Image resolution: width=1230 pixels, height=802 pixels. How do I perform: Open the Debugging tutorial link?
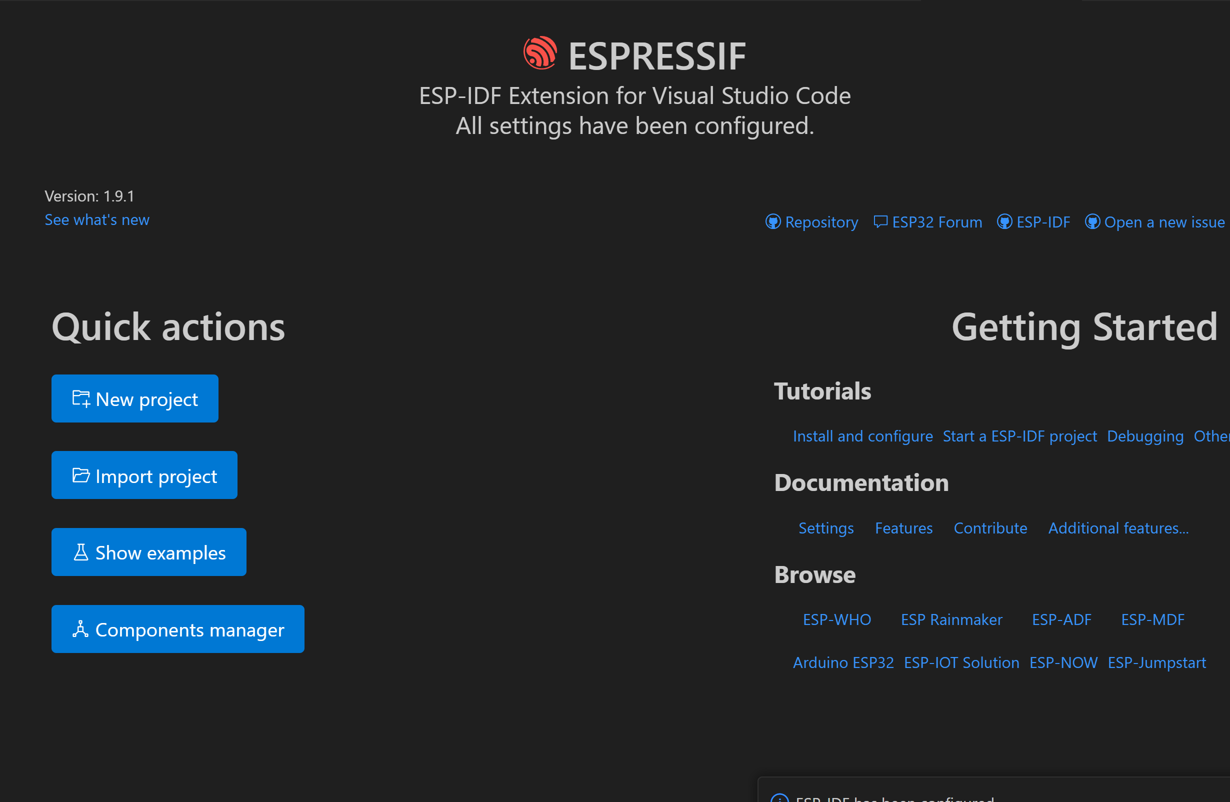coord(1144,436)
